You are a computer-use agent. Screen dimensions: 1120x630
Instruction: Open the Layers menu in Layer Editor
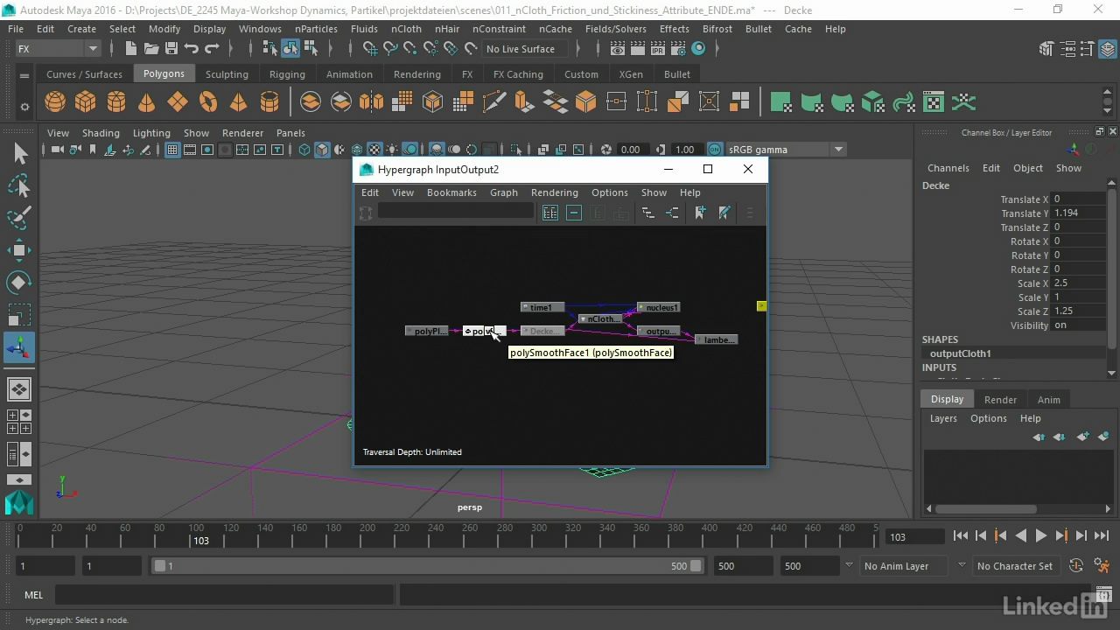click(943, 418)
